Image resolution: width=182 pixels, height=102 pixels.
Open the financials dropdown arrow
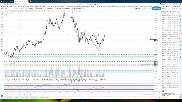(53, 8)
